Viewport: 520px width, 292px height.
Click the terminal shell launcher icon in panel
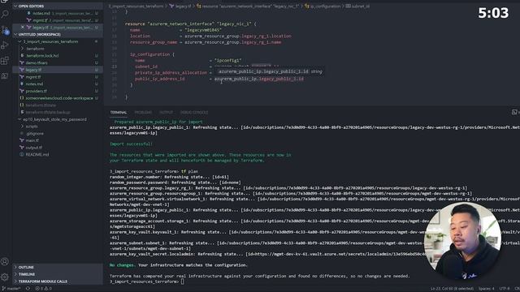(514, 112)
